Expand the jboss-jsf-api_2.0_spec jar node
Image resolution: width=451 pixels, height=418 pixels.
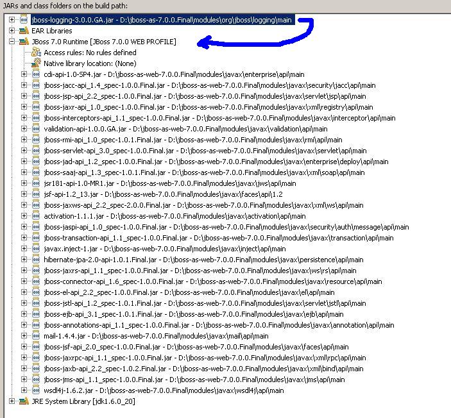[x=24, y=347]
